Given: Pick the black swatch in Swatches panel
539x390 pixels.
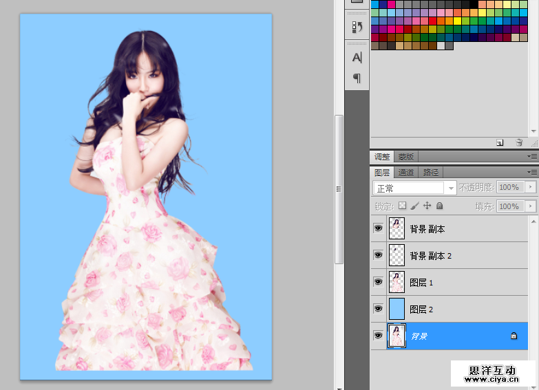Looking at the screenshot, I should (474, 4).
